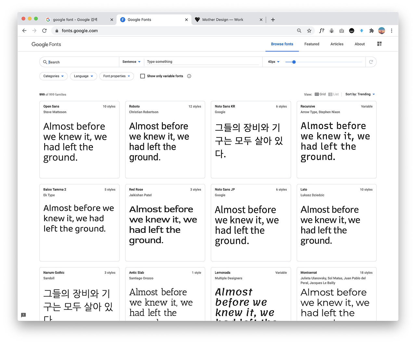Open the Articles section

click(337, 44)
